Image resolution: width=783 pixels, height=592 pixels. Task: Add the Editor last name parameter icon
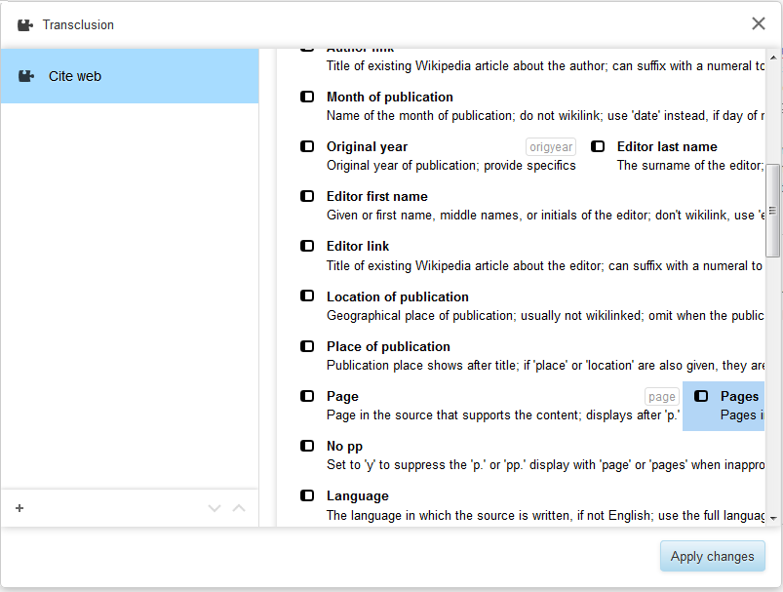(598, 146)
